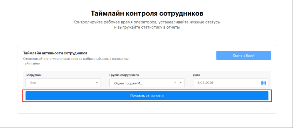Clear the selected group with the X icon
This screenshot has width=293, height=128.
coord(175,83)
